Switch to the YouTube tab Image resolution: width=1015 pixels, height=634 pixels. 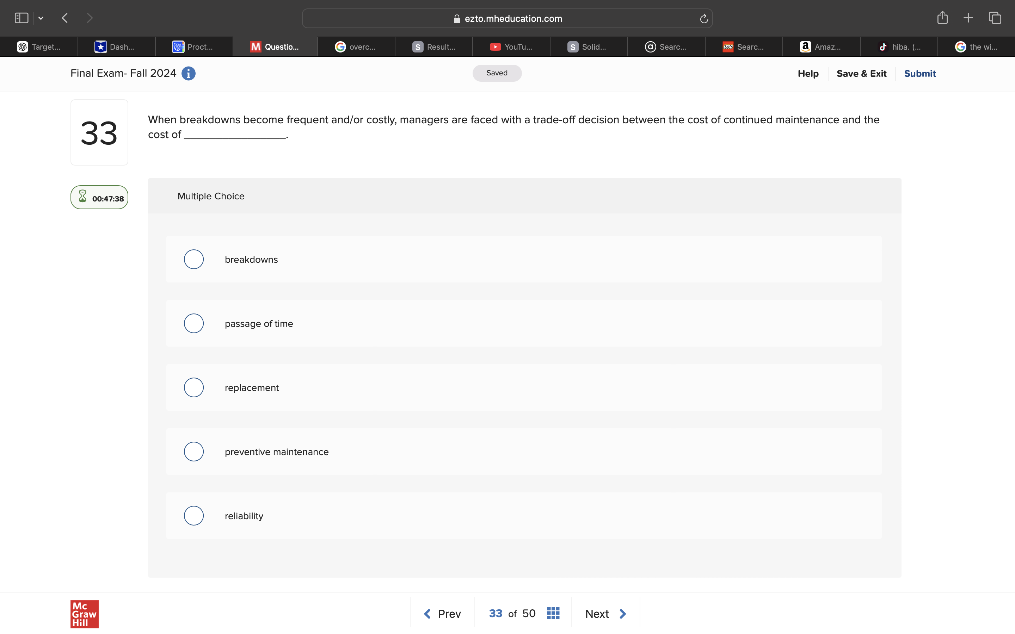point(511,46)
